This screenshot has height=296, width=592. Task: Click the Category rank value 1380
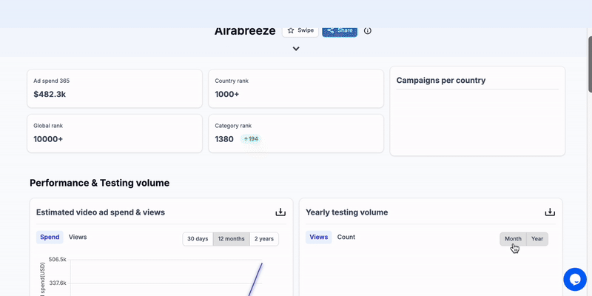coord(224,139)
